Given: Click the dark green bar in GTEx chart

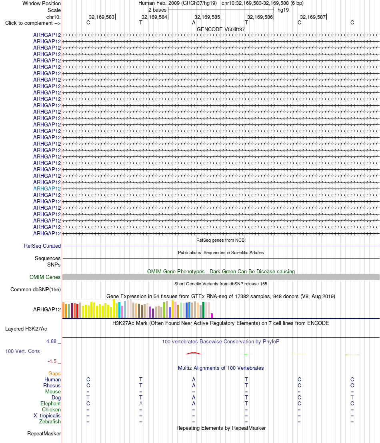Looking at the screenshot, I should point(203,310).
